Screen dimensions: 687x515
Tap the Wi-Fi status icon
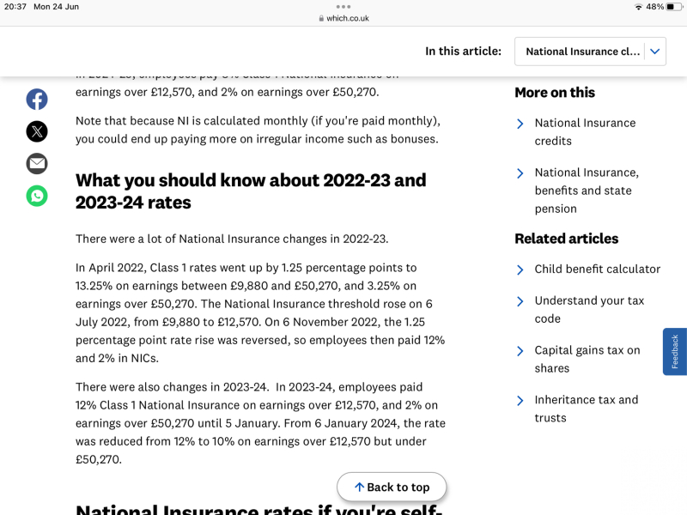(x=638, y=7)
